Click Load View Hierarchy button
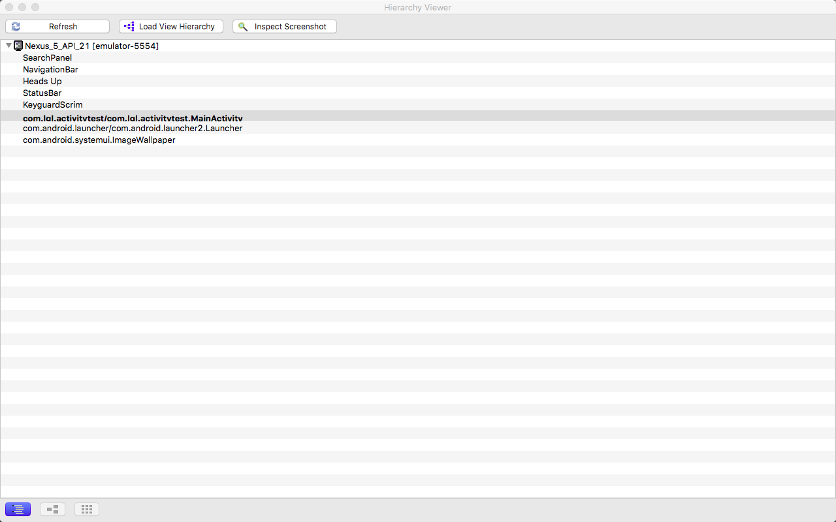Image resolution: width=836 pixels, height=522 pixels. point(171,27)
